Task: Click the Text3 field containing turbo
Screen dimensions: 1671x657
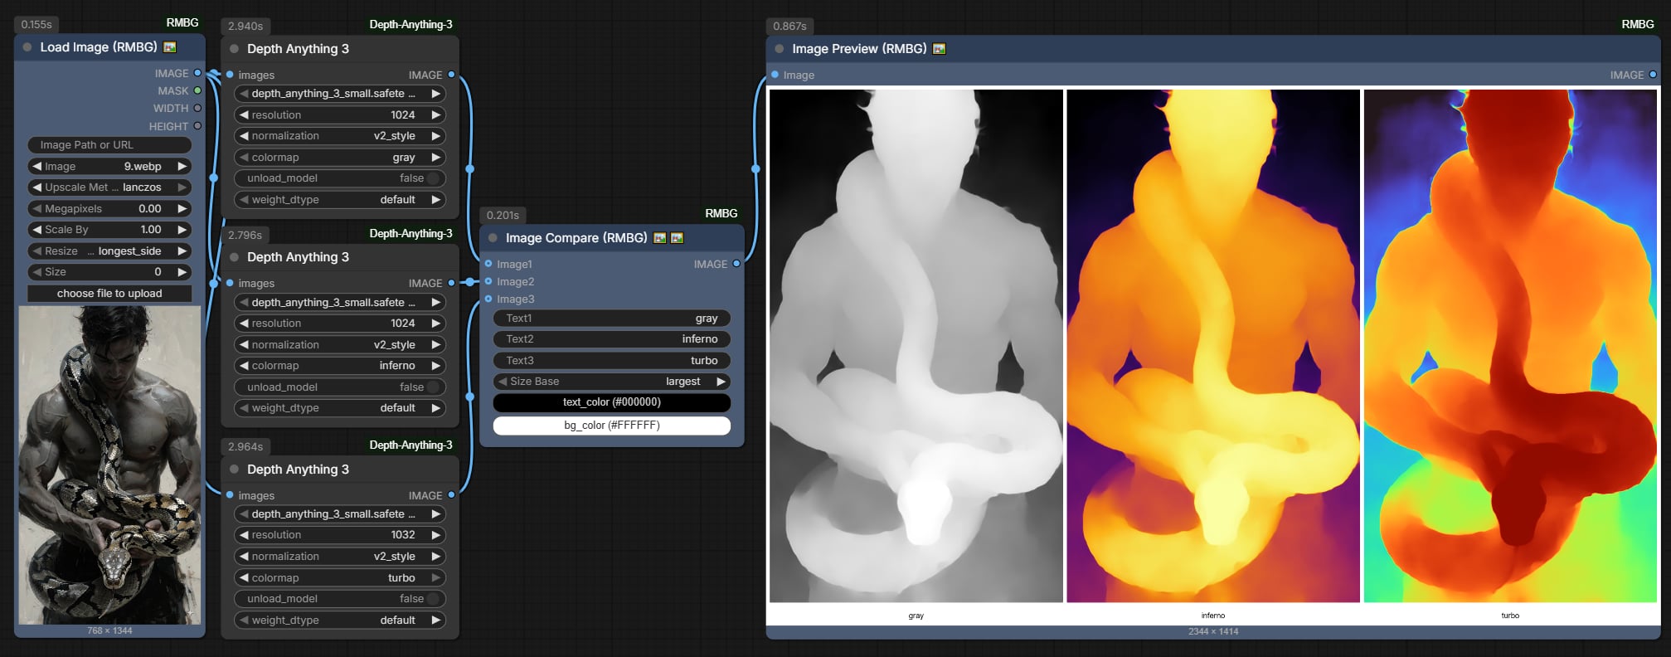Action: [x=612, y=361]
